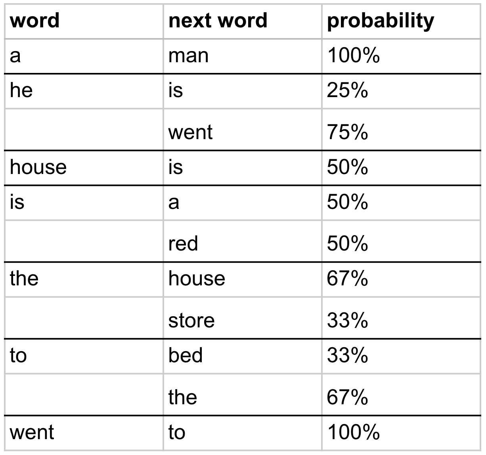The width and height of the screenshot is (486, 455).
Task: Click the "store" next word cell
Action: pyautogui.click(x=191, y=320)
